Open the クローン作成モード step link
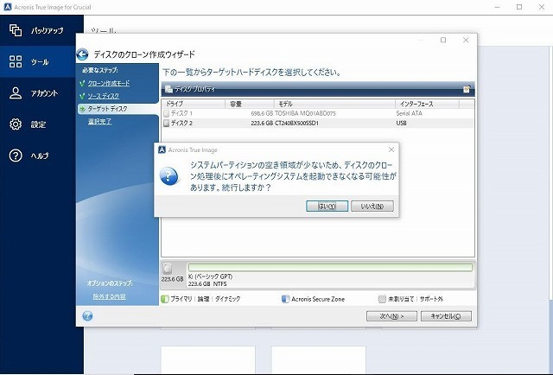553x375 pixels. (109, 83)
